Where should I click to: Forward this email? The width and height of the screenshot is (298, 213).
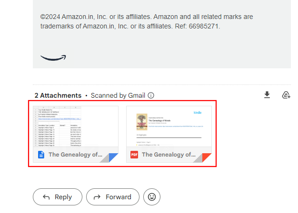112,197
